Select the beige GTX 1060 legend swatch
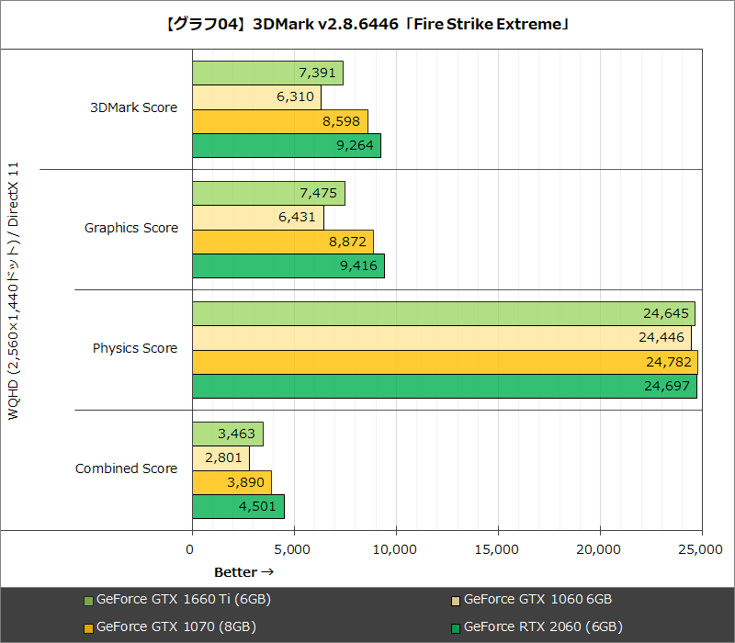Image resolution: width=735 pixels, height=643 pixels. (x=455, y=599)
